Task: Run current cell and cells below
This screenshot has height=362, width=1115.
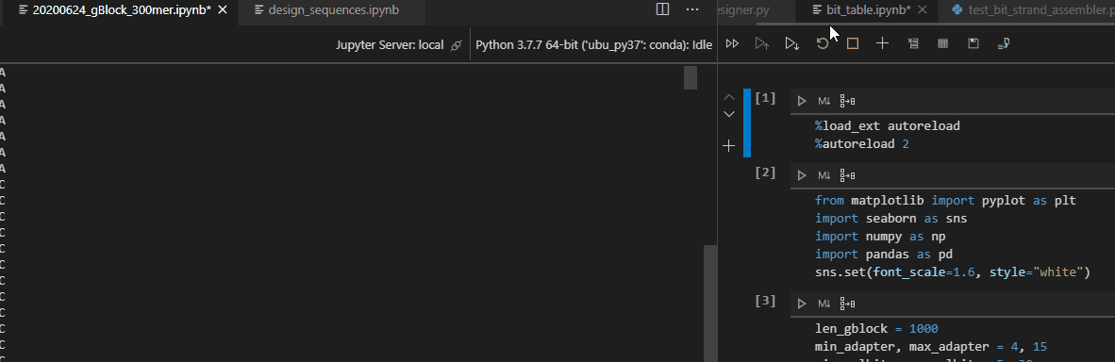Action: coord(792,43)
